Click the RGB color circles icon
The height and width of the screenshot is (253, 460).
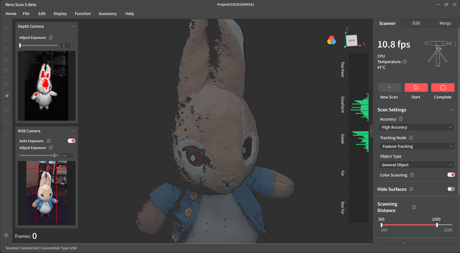332,40
